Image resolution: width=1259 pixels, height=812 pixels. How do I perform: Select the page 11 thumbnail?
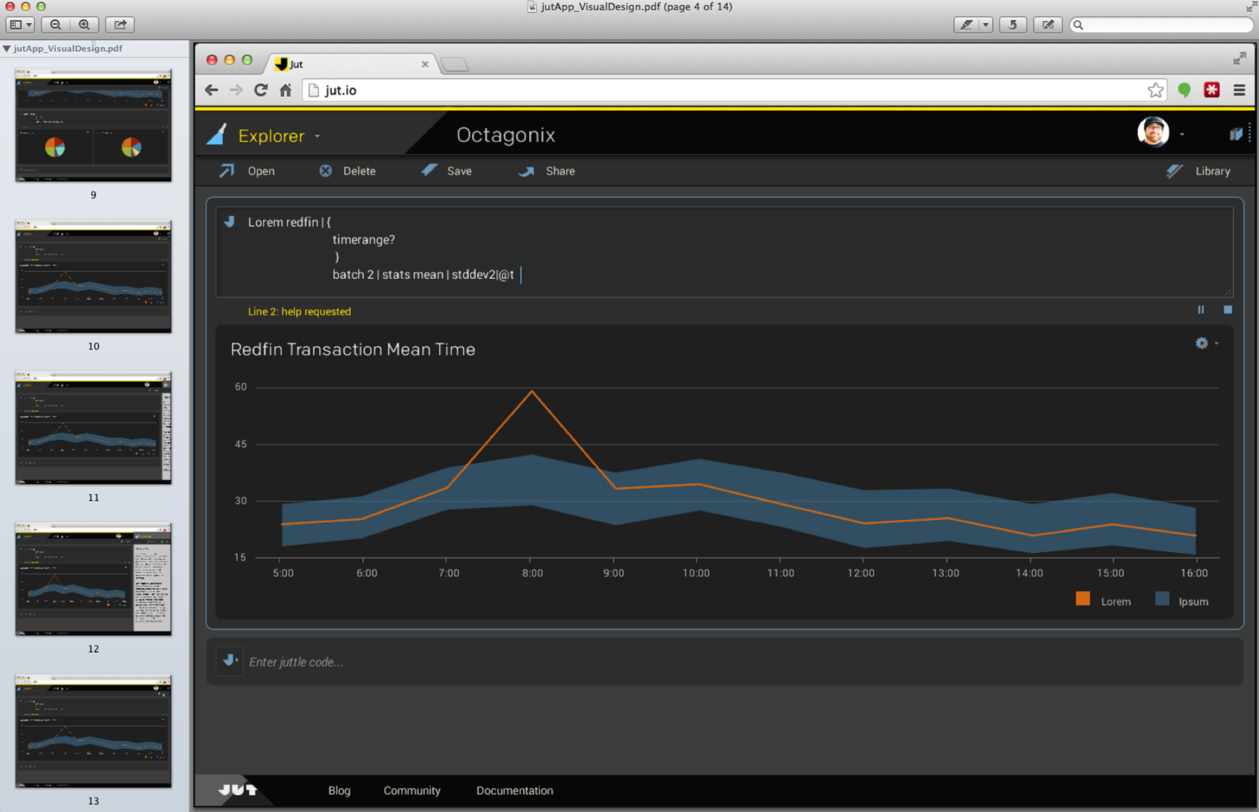(x=93, y=428)
